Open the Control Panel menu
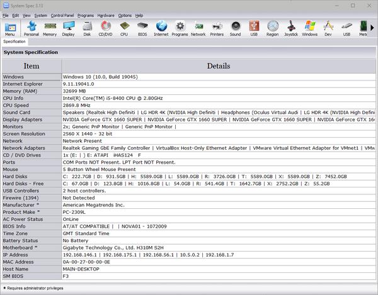Viewport: 378px width, 295px height. coord(62,15)
